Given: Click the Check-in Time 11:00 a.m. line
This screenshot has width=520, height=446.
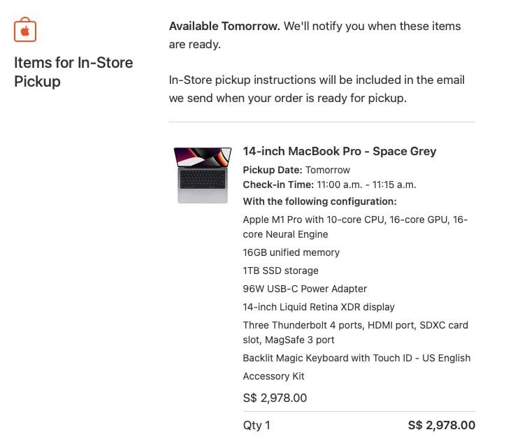Looking at the screenshot, I should [329, 185].
